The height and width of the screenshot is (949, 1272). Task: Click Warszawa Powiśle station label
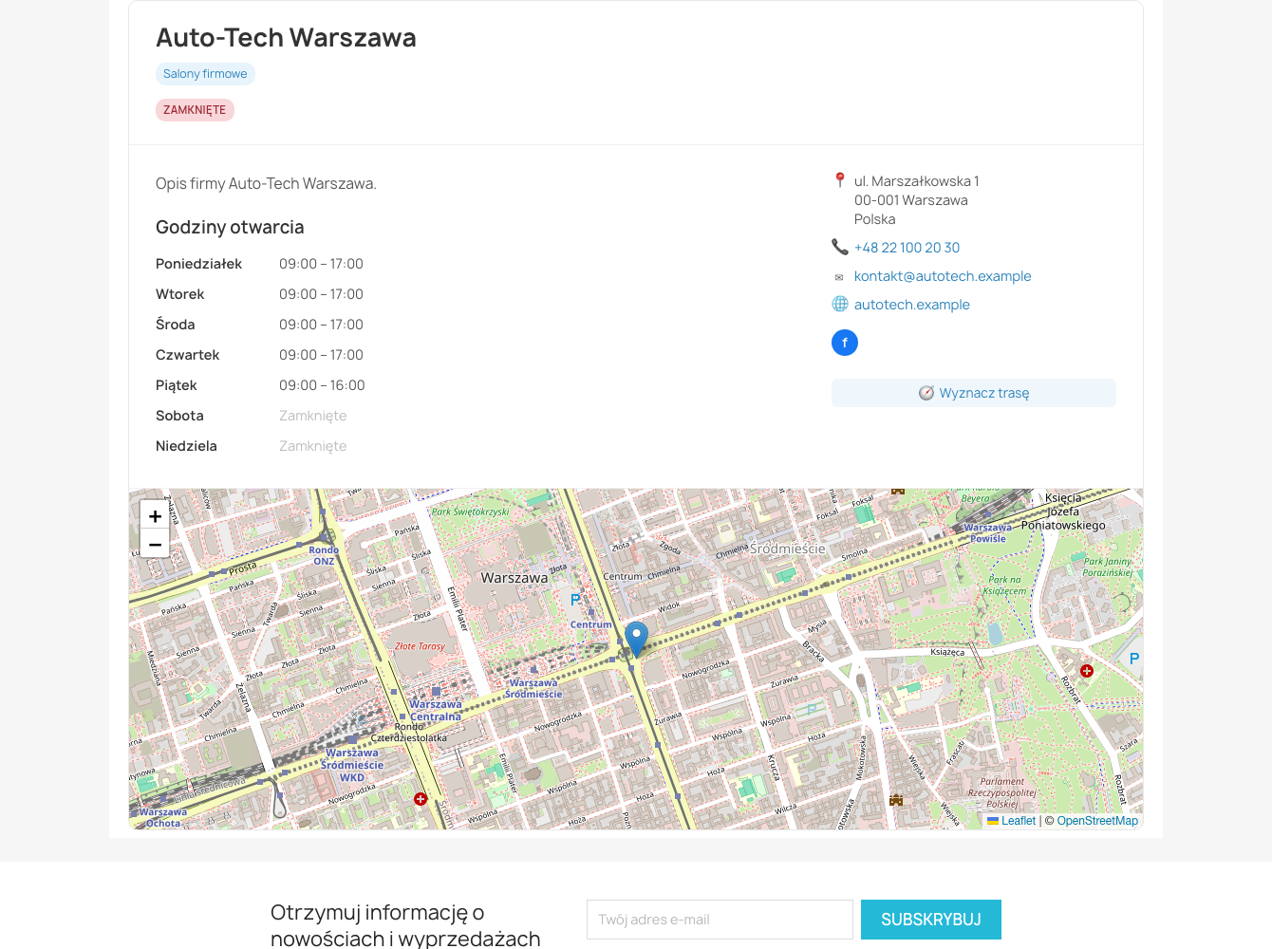click(987, 533)
